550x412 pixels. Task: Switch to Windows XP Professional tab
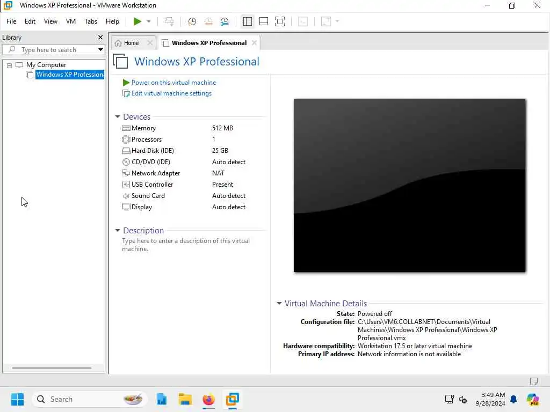(x=209, y=43)
